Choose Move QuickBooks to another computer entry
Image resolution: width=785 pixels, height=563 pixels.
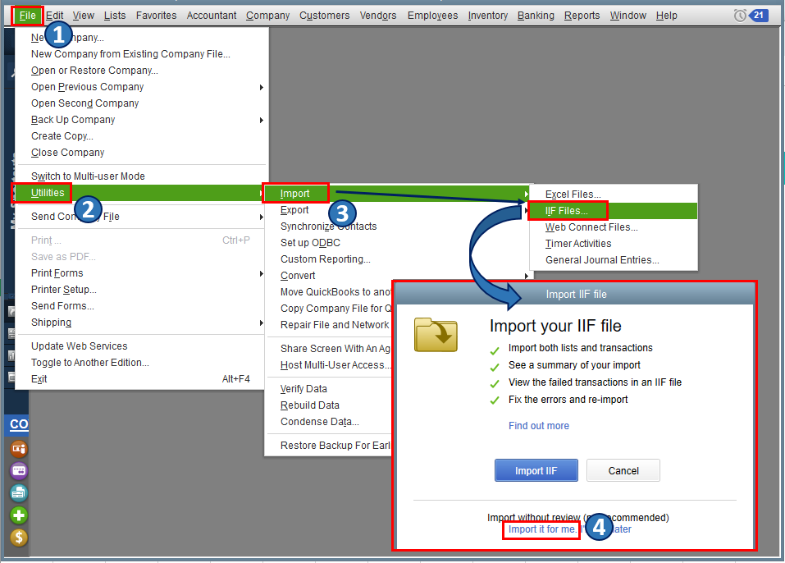[335, 292]
